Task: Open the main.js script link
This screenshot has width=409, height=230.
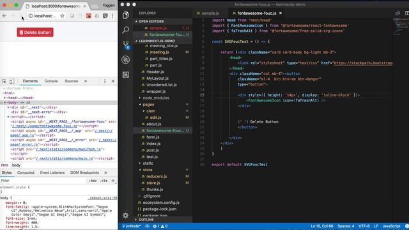Action: pyautogui.click(x=64, y=158)
